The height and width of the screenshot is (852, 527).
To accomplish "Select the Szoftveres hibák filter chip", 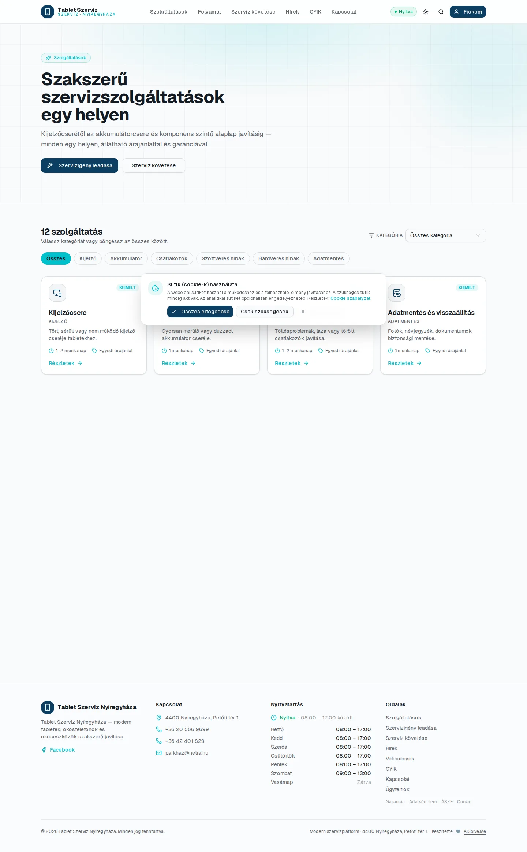I will coord(223,258).
